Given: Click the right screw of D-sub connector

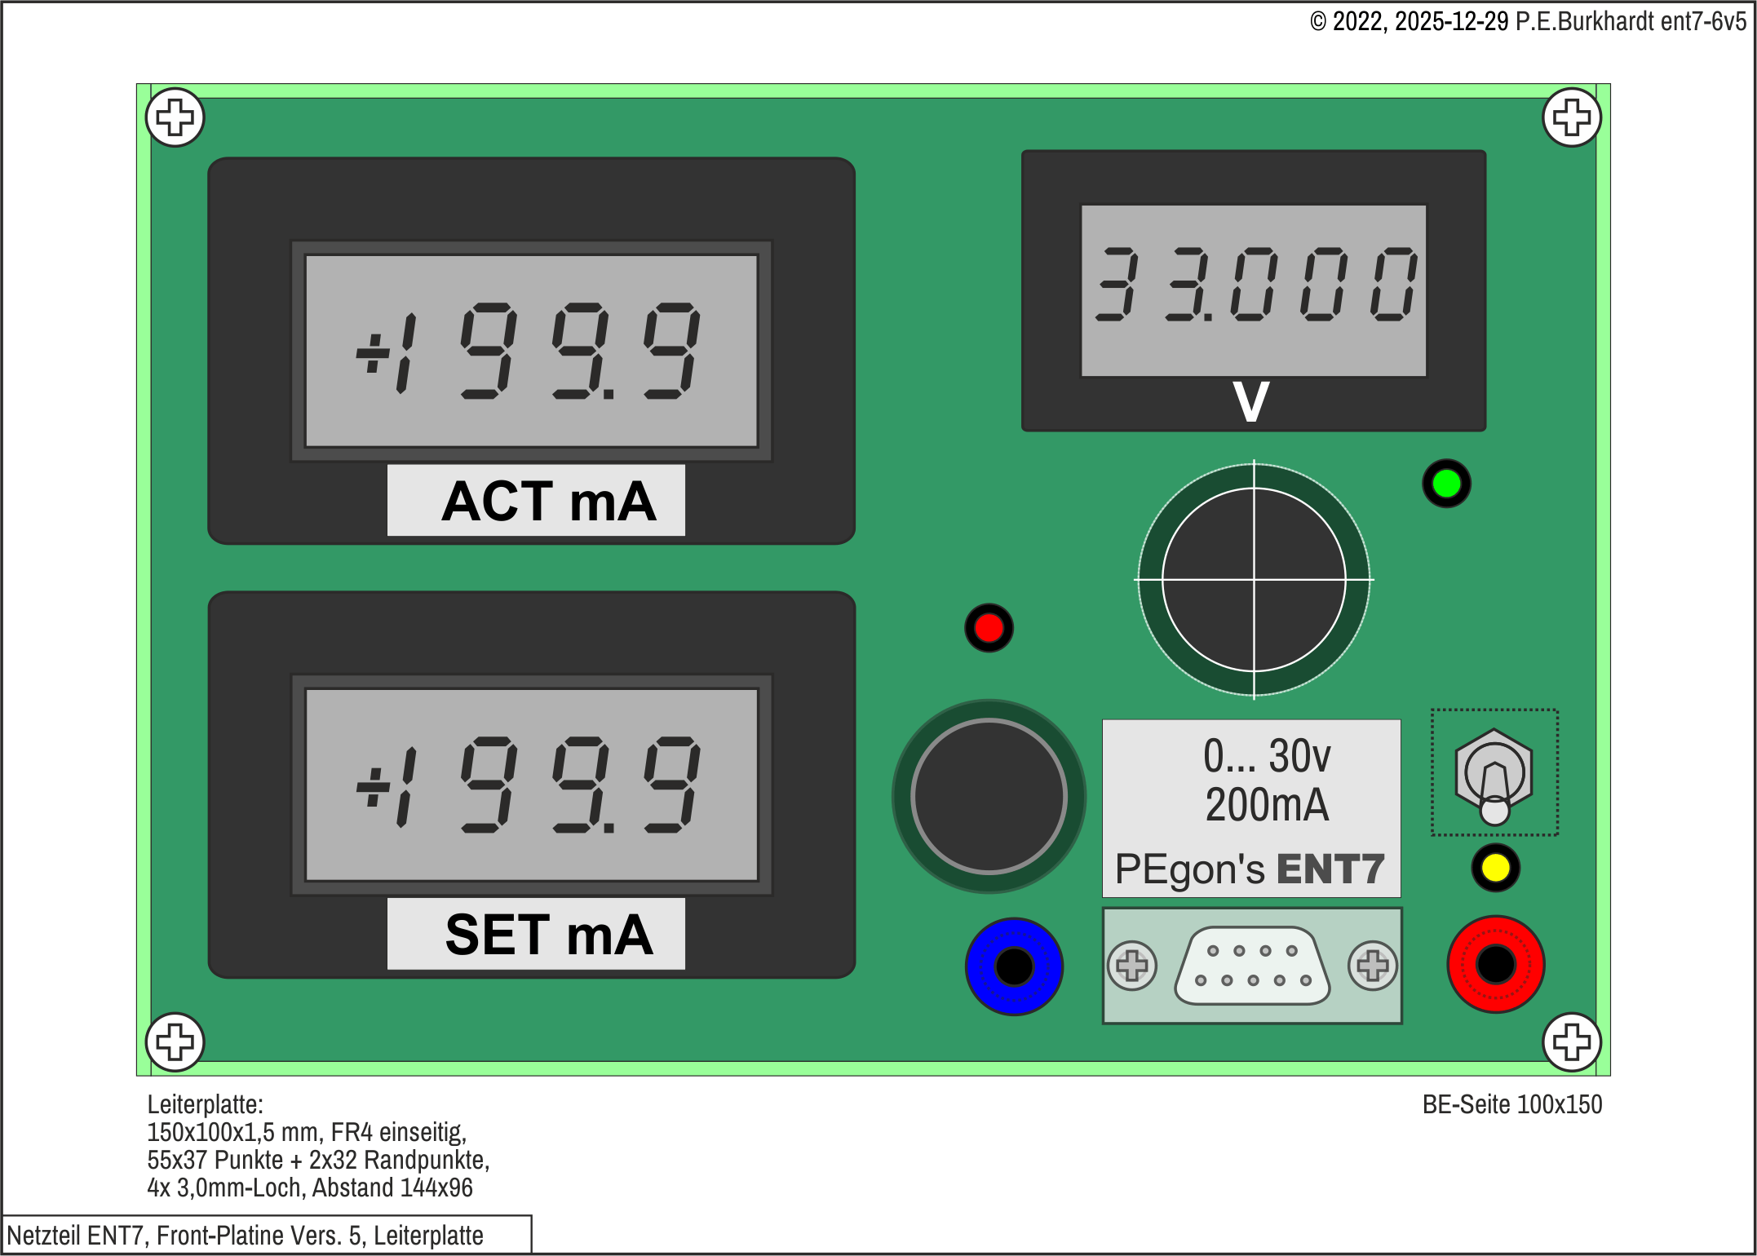Looking at the screenshot, I should tap(1372, 966).
